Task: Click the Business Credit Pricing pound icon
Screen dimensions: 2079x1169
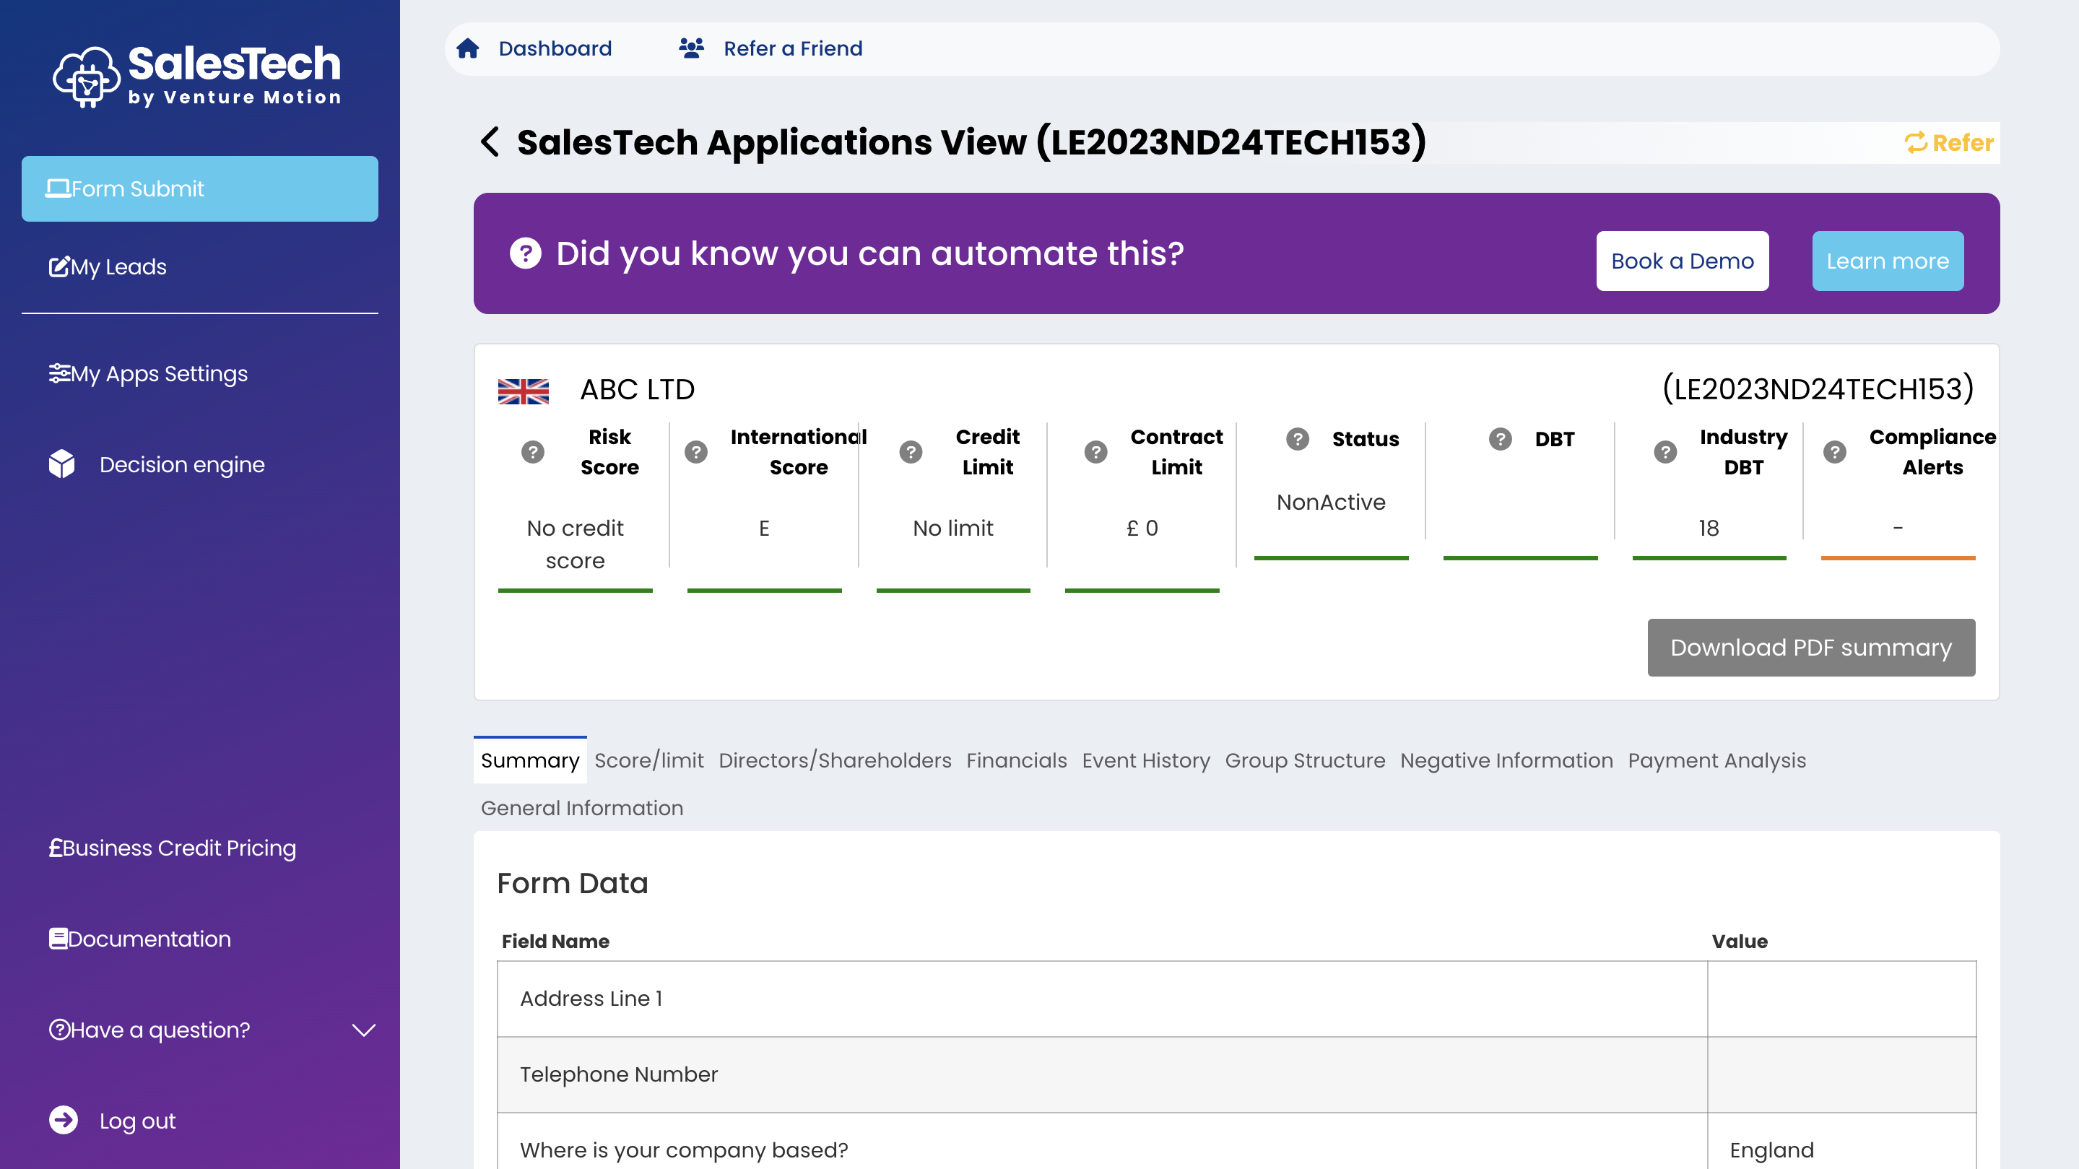Action: coord(56,848)
